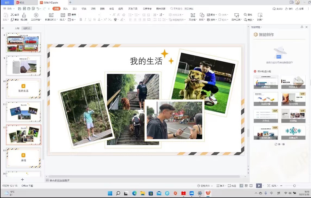
Task: Click the New Slide (新建幻灯片) icon
Action: click(x=51, y=15)
